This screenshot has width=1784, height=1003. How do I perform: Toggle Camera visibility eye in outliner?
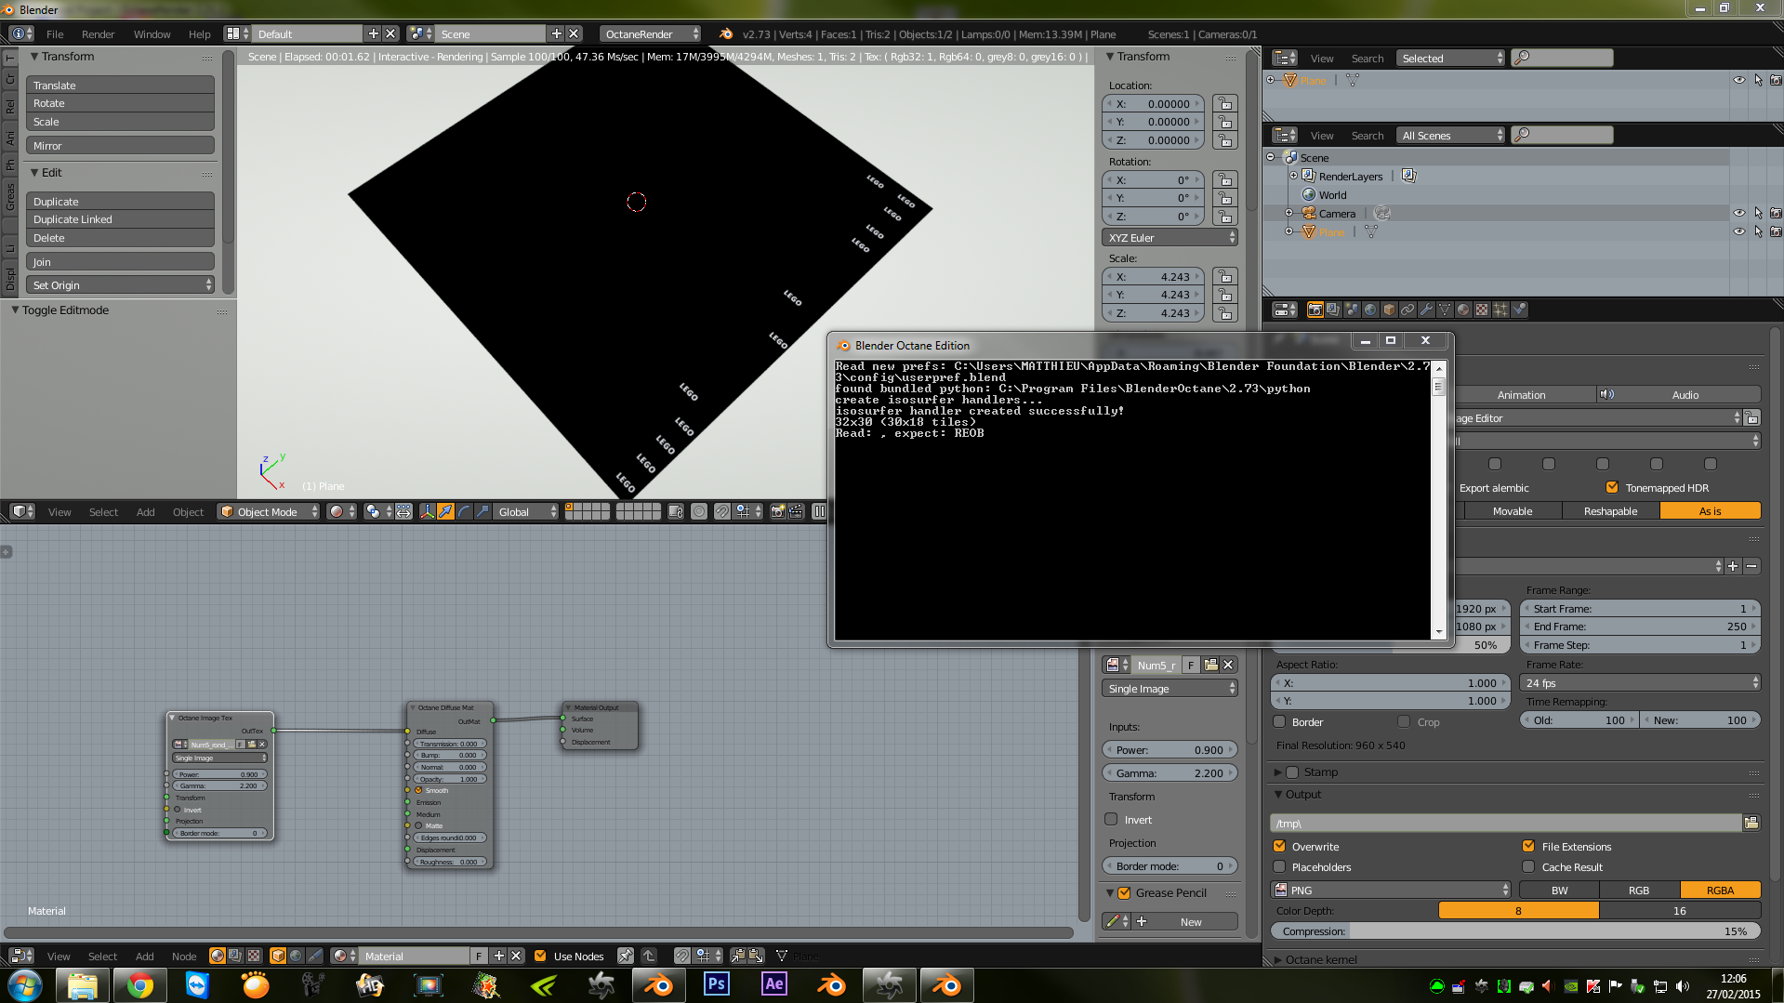click(1739, 213)
